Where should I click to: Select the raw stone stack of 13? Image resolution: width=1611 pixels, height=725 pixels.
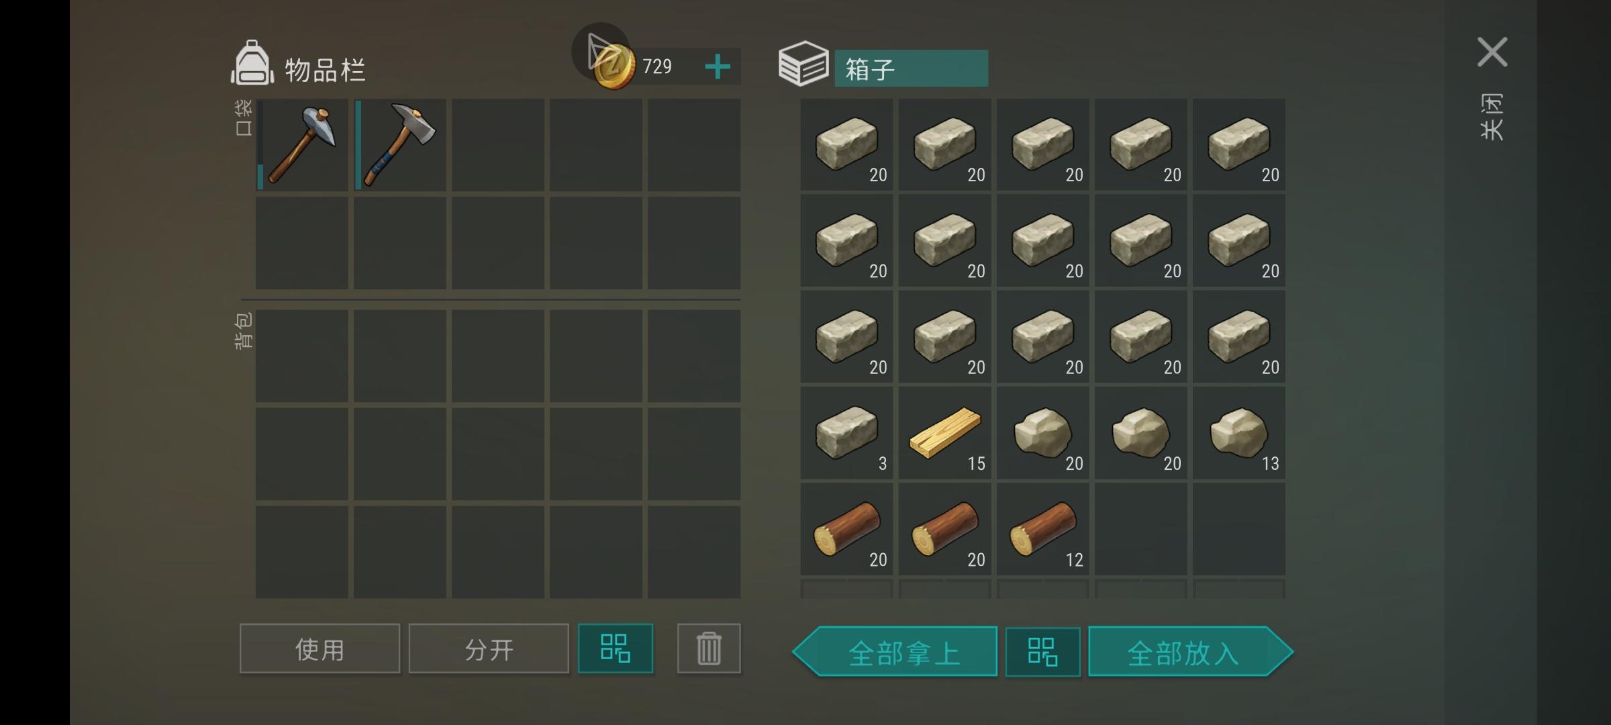(1239, 433)
